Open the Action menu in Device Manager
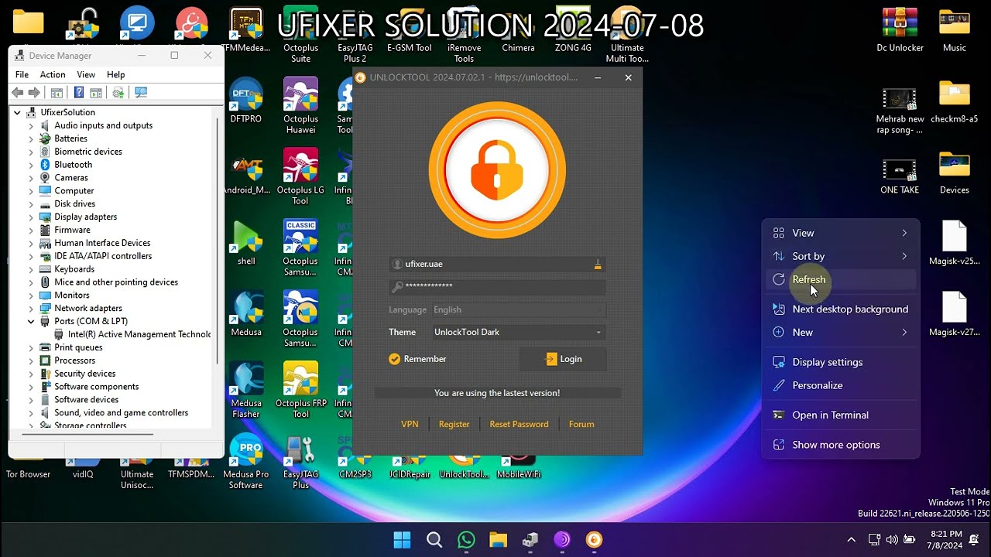The height and width of the screenshot is (557, 991). click(x=53, y=75)
